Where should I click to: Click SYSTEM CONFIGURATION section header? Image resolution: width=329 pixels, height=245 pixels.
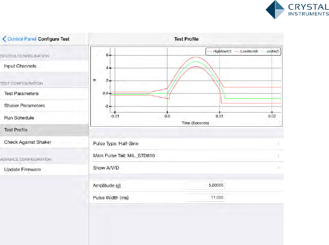coord(25,56)
